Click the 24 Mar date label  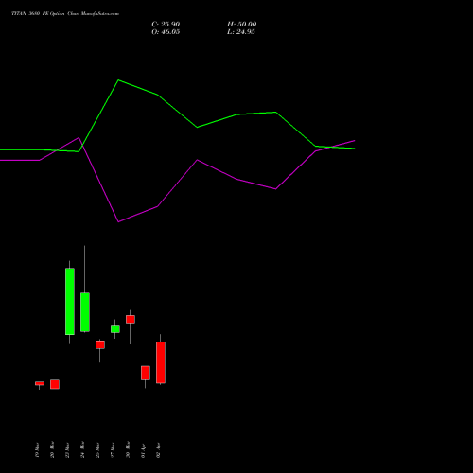82,449
